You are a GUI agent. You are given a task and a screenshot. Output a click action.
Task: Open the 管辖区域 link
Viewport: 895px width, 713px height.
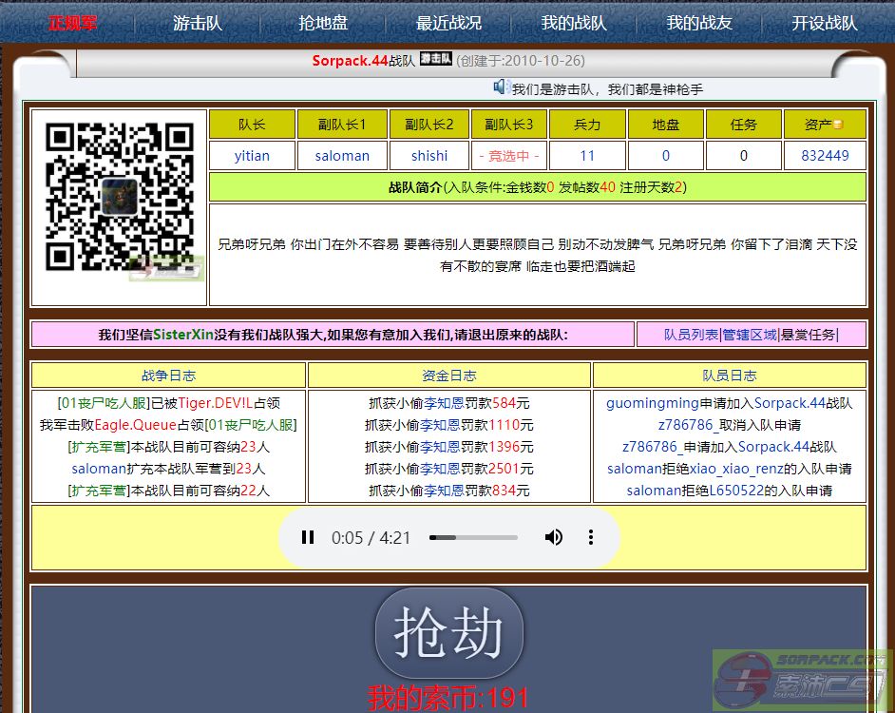(x=750, y=335)
